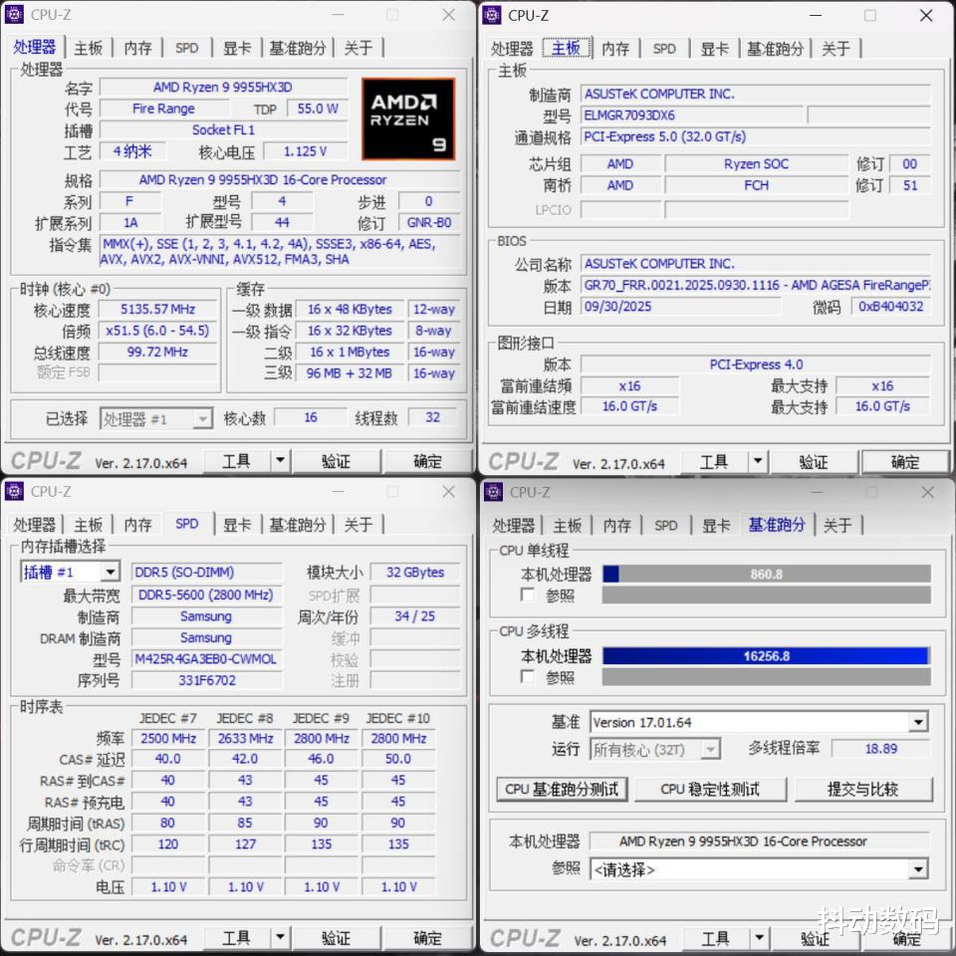Open SPD tab in mainboard window
The width and height of the screenshot is (956, 956).
point(664,49)
